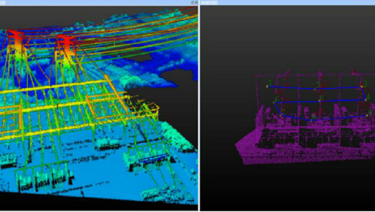Image resolution: width=375 pixels, height=212 pixels.
Task: Click the top blue flight path segment
Action: click(315, 88)
